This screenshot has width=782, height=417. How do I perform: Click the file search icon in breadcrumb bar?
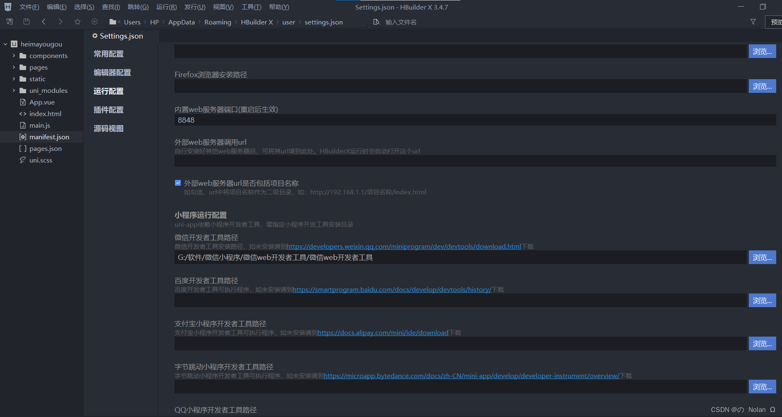376,22
